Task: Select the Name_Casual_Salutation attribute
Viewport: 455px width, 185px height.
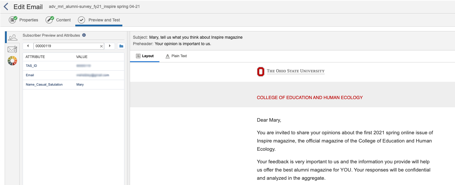Action: [44, 84]
